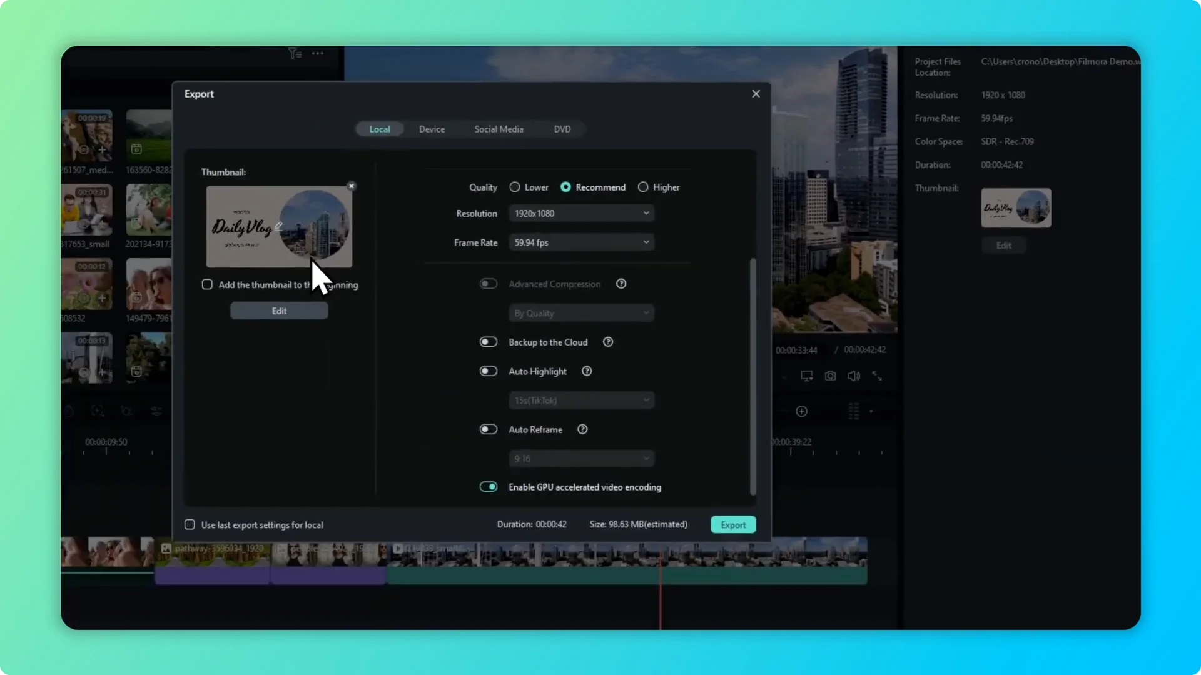
Task: Select the 00:00:12 media clip thumbnail
Action: click(x=87, y=284)
